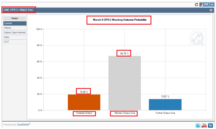The width and height of the screenshot is (216, 129).
Task: Export chart using the PDF button
Action: 205,4
